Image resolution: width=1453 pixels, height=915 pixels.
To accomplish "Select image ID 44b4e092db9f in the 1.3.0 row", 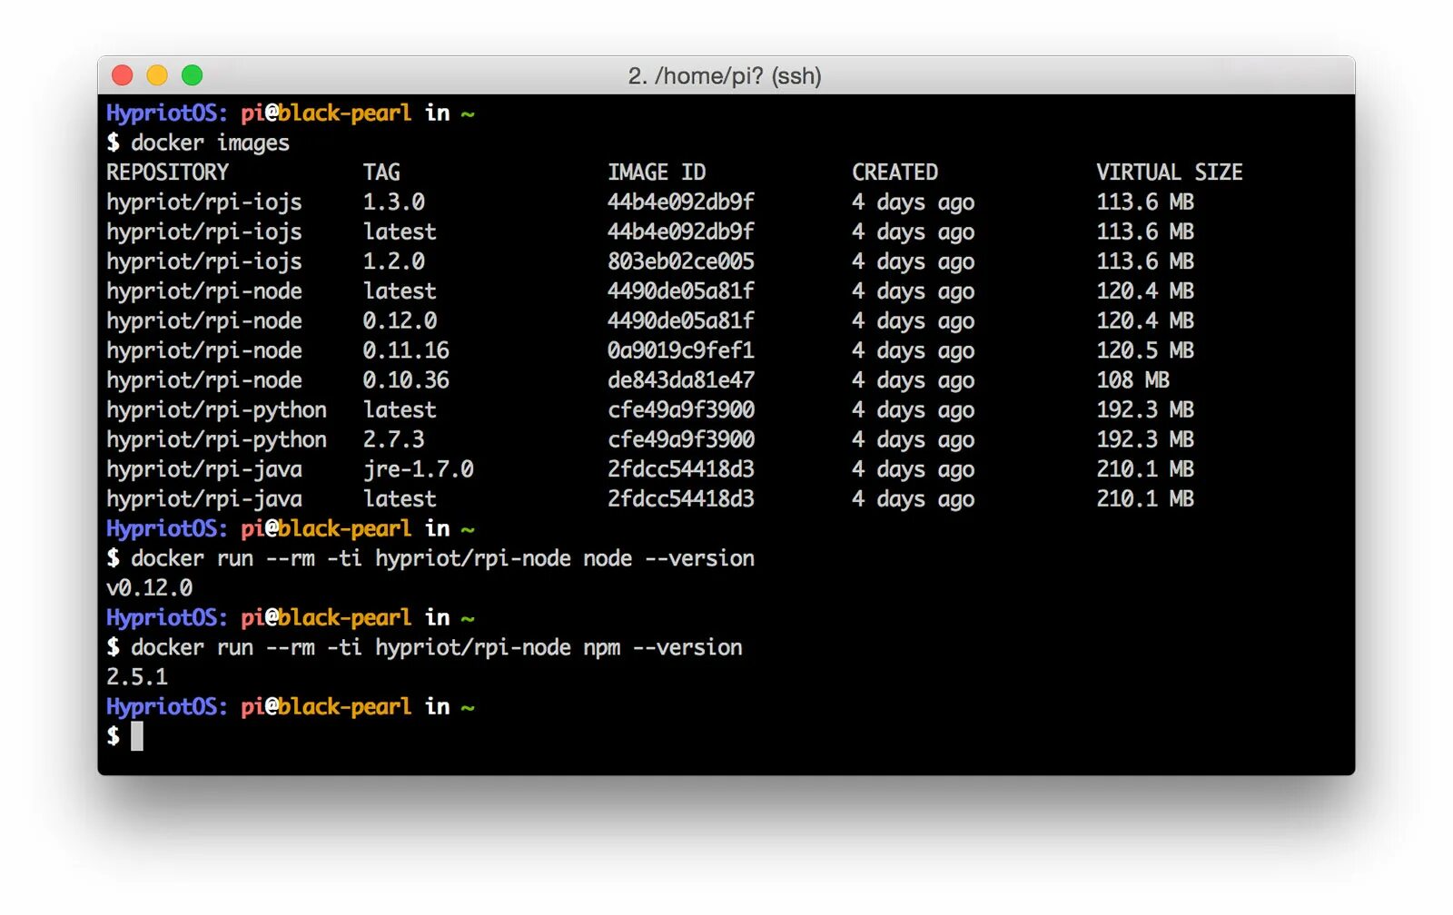I will click(681, 202).
